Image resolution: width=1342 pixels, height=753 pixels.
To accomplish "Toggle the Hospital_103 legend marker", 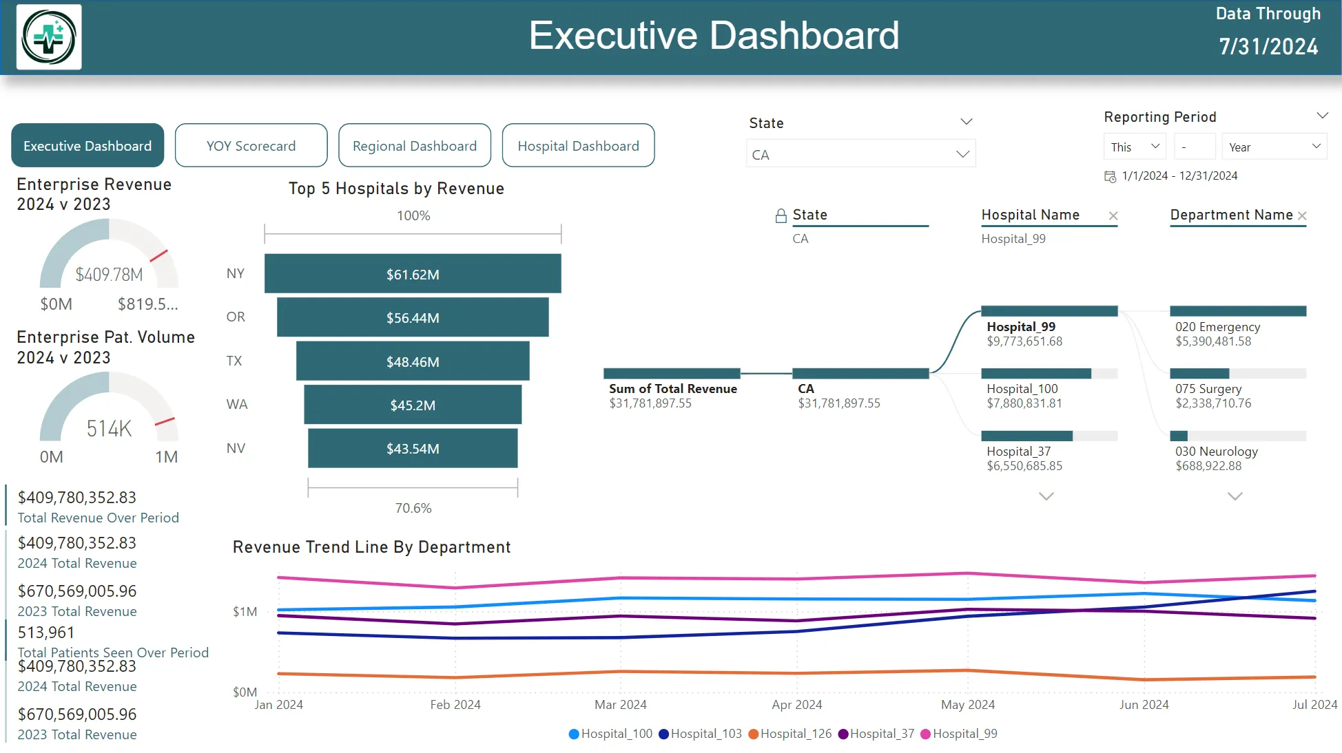I will 663,734.
